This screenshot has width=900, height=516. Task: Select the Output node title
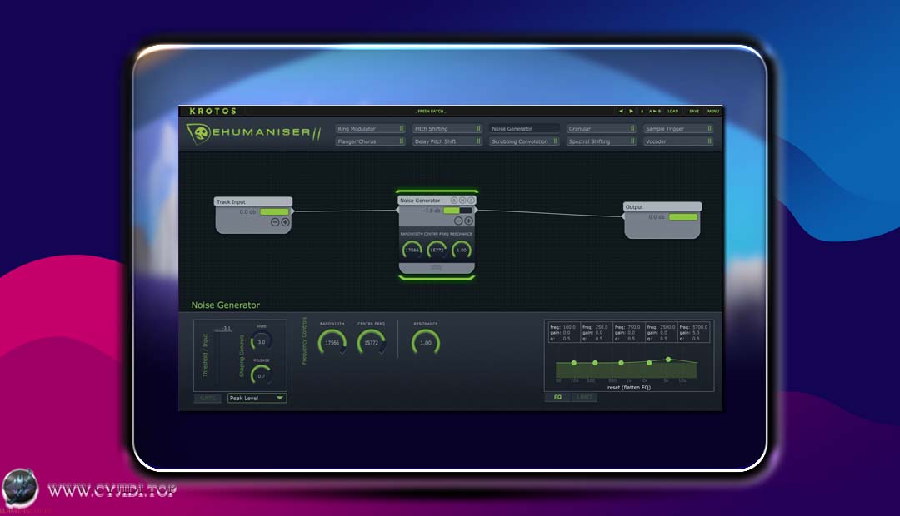coord(662,207)
